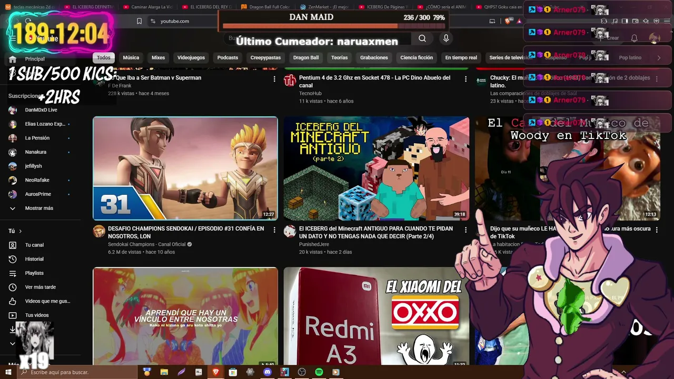Expand the Tú section chevron
674x379 pixels.
(21, 231)
